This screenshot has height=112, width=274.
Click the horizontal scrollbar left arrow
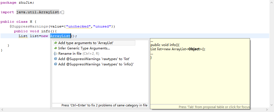coord(2,109)
